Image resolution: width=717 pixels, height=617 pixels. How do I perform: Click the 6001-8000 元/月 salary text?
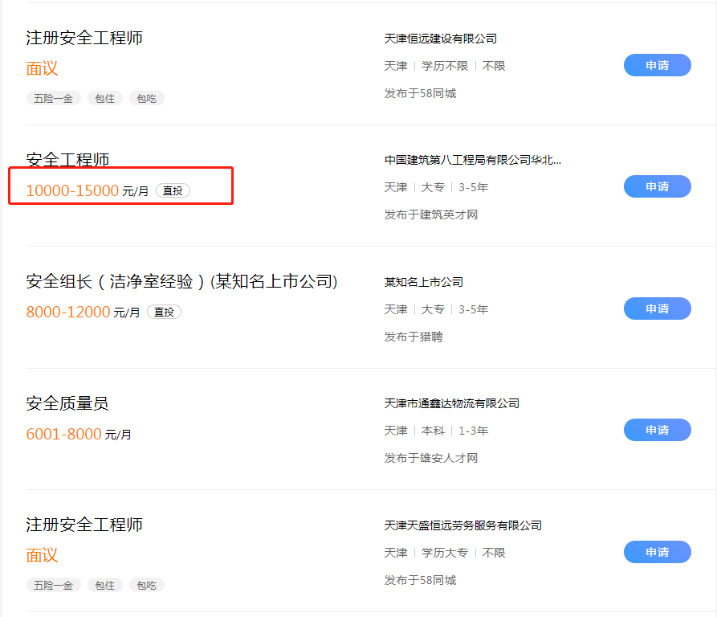click(x=79, y=434)
